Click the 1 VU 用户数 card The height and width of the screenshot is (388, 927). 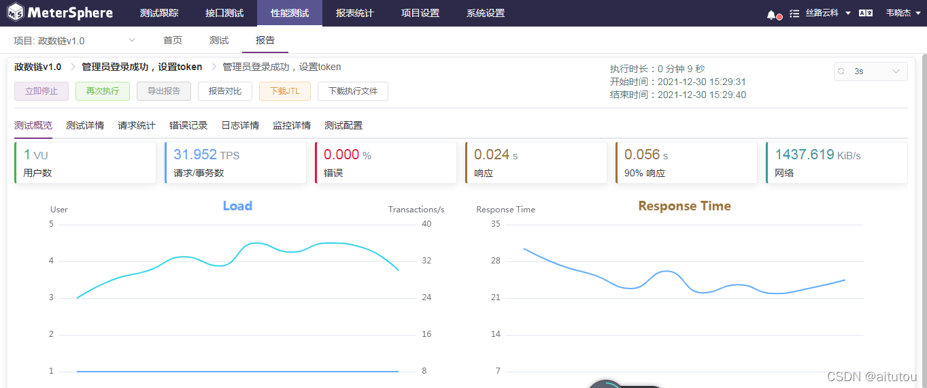(x=85, y=163)
